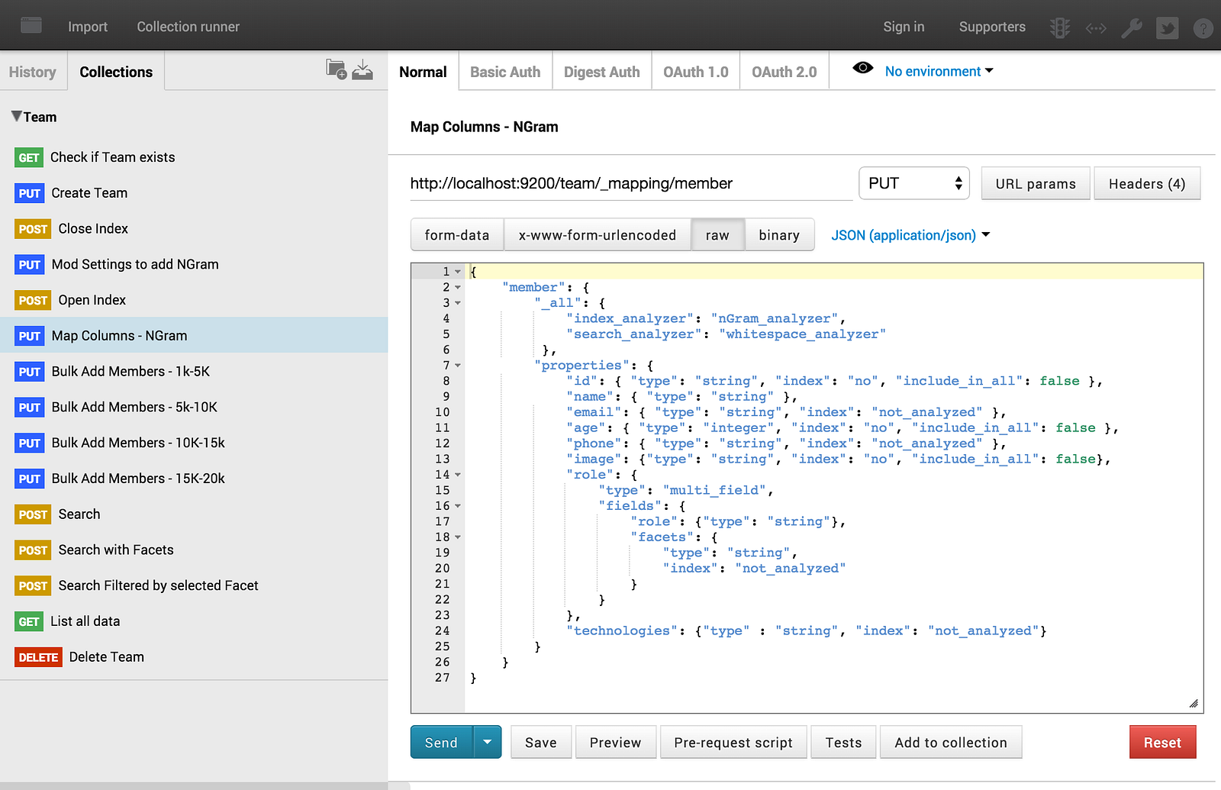
Task: Open the interceptor traffic-light icon
Action: point(1060,28)
